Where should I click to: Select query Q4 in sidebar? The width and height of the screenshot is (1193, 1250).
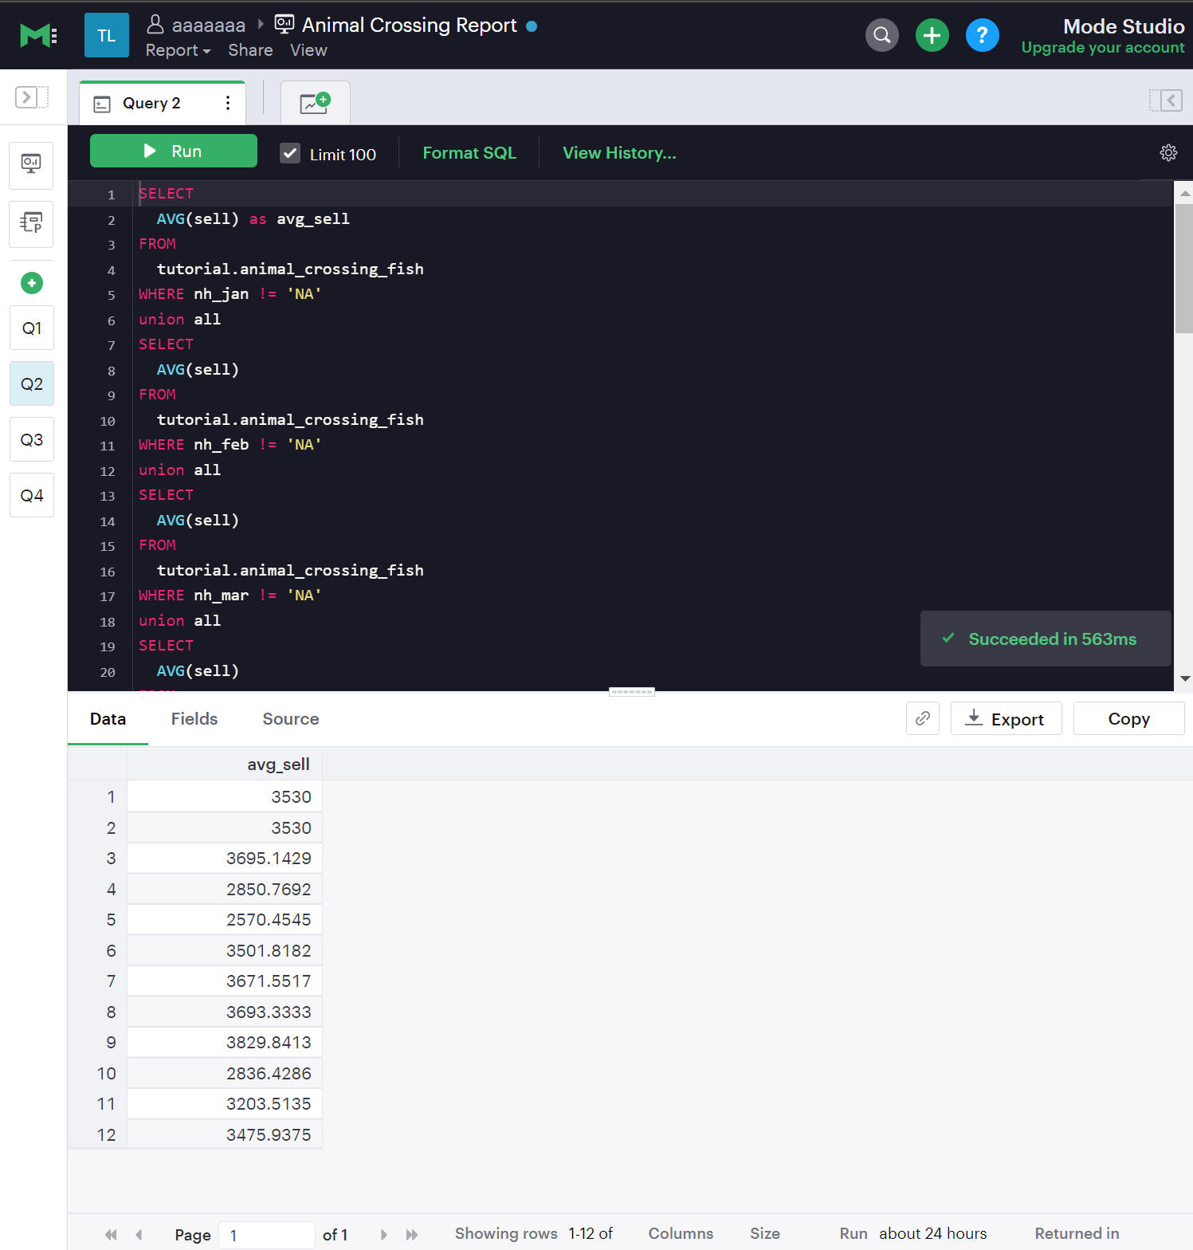32,495
